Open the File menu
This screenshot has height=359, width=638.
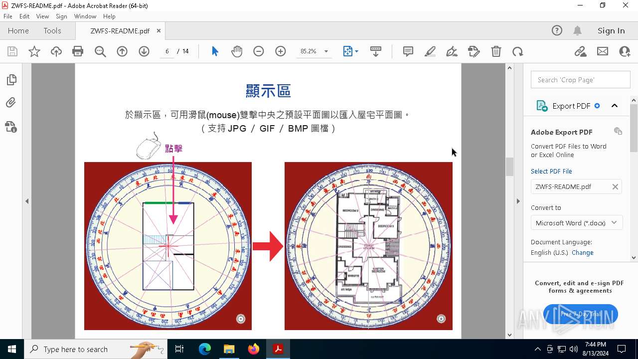click(8, 16)
